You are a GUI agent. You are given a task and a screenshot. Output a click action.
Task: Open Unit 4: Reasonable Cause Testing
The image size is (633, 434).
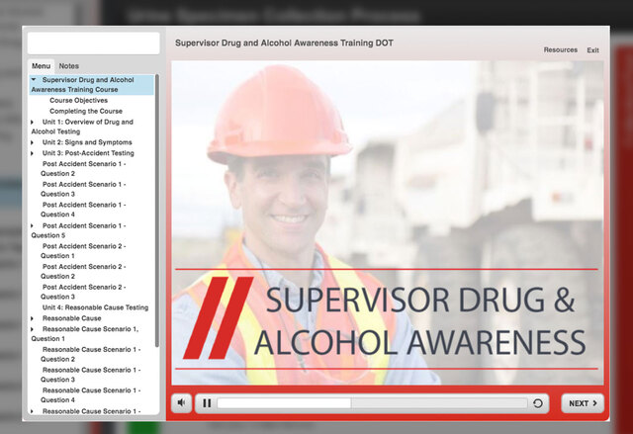pos(95,307)
